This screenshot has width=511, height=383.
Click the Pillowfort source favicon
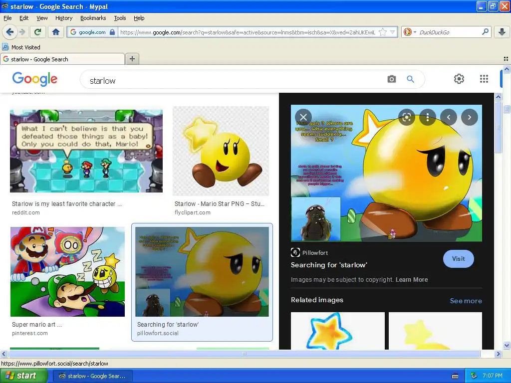click(295, 252)
